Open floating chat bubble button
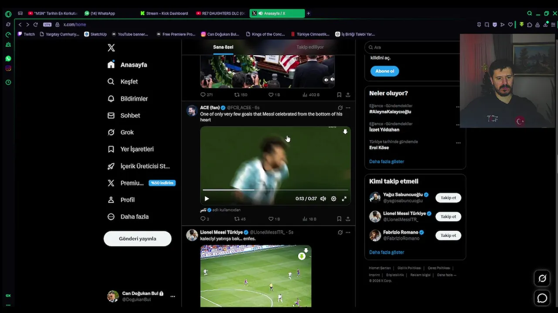 tap(542, 298)
